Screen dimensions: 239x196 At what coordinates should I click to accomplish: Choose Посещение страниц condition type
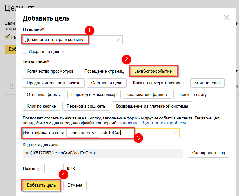[104, 71]
